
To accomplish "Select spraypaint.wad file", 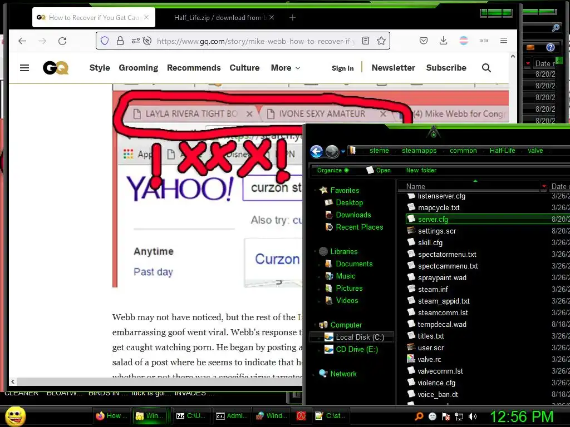I will coord(442,278).
